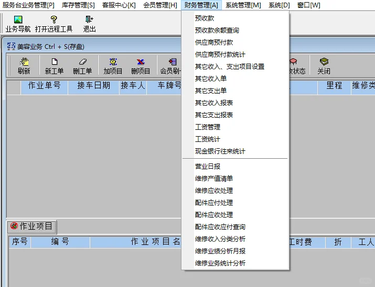This screenshot has width=375, height=287.
Task: Open 现金银行往来统计 menu entry
Action: pos(235,151)
